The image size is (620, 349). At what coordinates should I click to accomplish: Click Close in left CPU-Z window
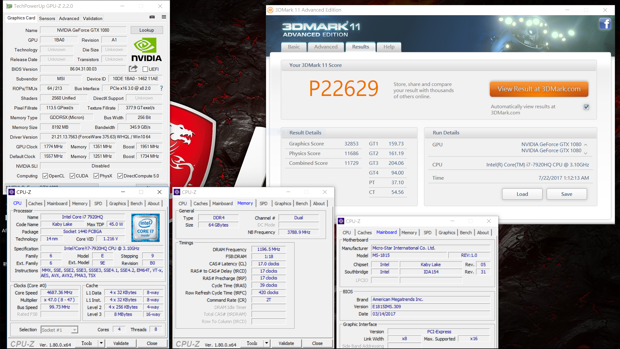152,343
